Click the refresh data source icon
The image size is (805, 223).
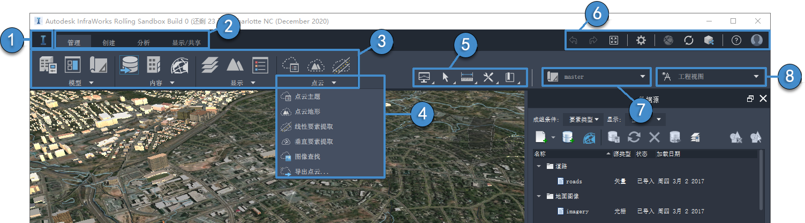(634, 137)
